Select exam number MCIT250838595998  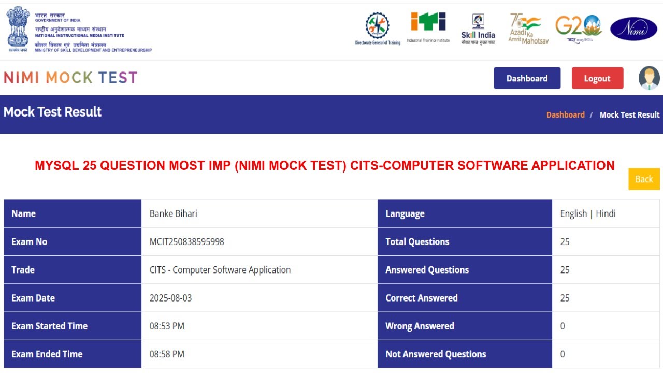point(187,241)
